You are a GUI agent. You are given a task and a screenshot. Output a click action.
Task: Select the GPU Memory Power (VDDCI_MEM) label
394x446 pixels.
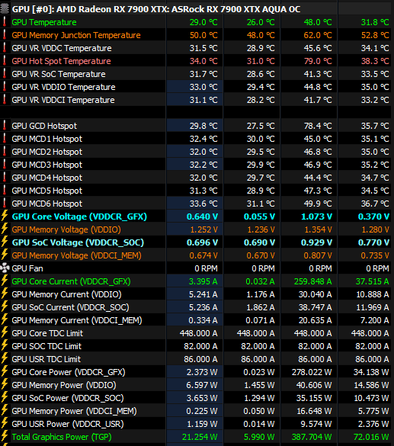74,411
